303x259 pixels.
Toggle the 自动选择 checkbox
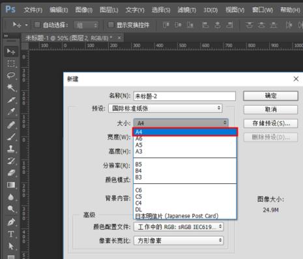click(37, 25)
